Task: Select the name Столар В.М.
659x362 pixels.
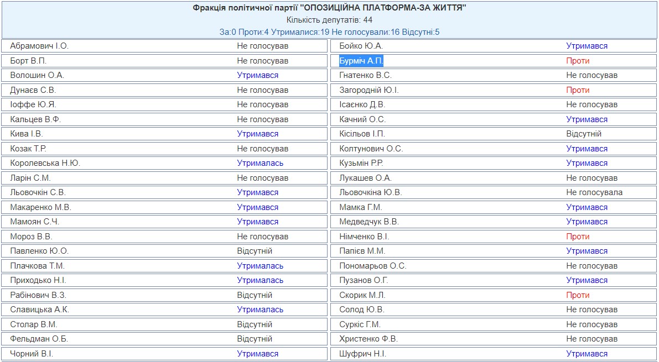Action: pyautogui.click(x=34, y=324)
